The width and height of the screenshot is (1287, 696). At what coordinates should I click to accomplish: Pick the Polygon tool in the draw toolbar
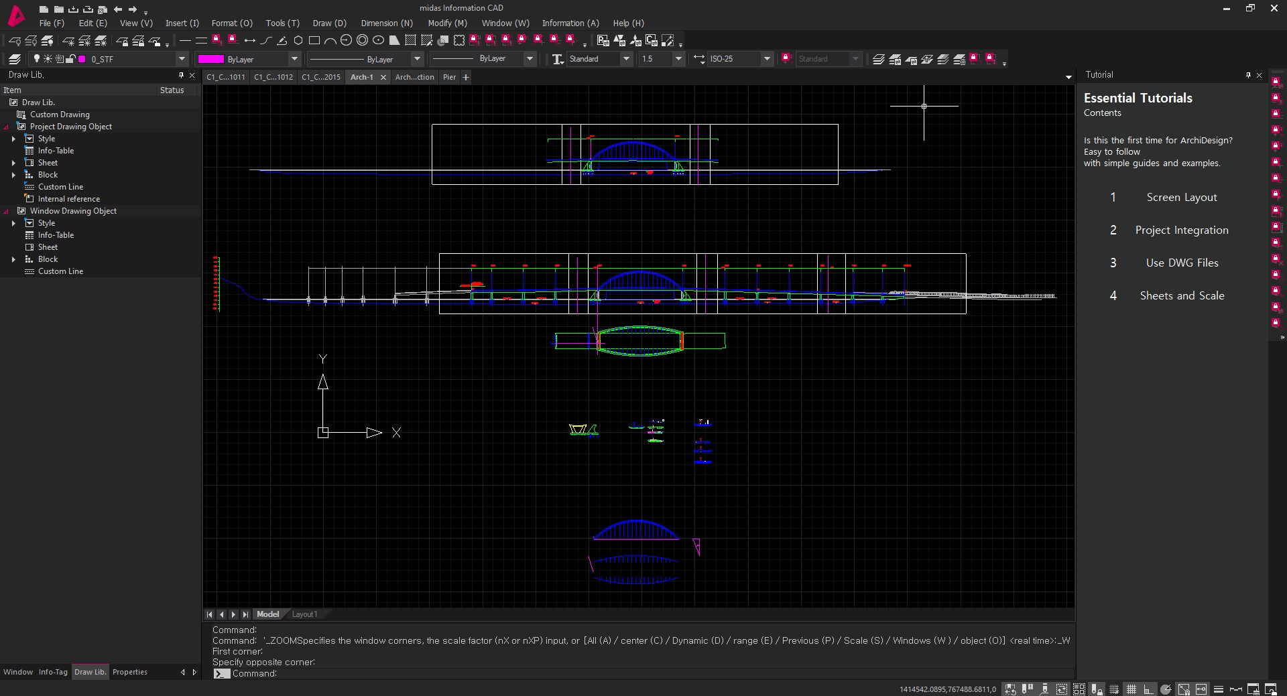point(298,41)
